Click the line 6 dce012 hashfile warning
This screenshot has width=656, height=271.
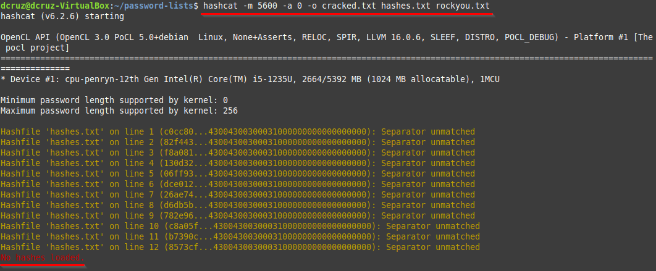238,184
